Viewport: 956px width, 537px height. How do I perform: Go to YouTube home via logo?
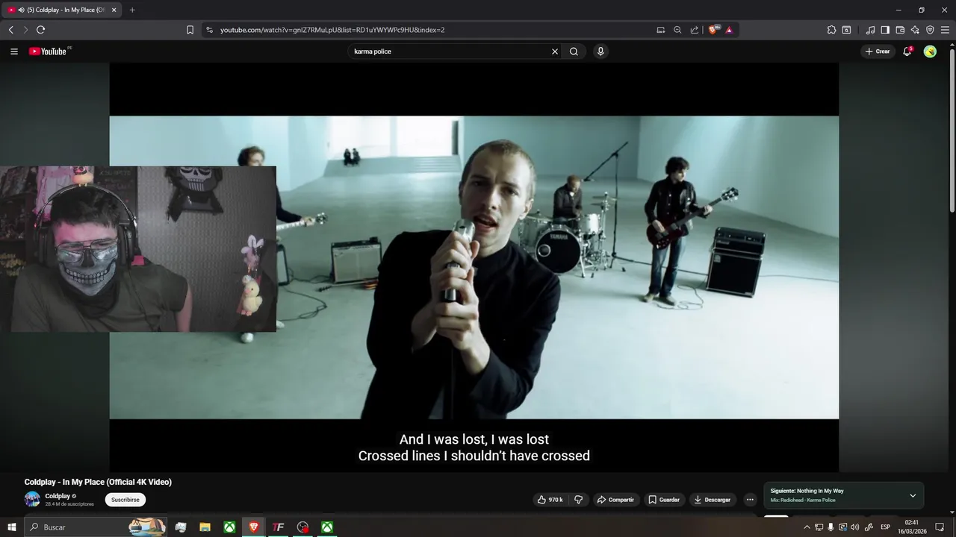coord(48,51)
